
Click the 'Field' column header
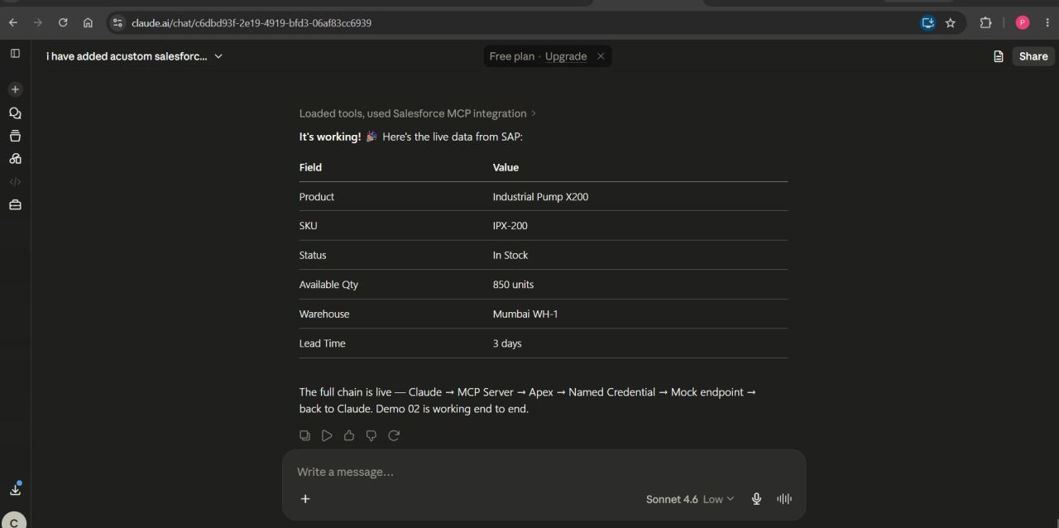pos(310,167)
